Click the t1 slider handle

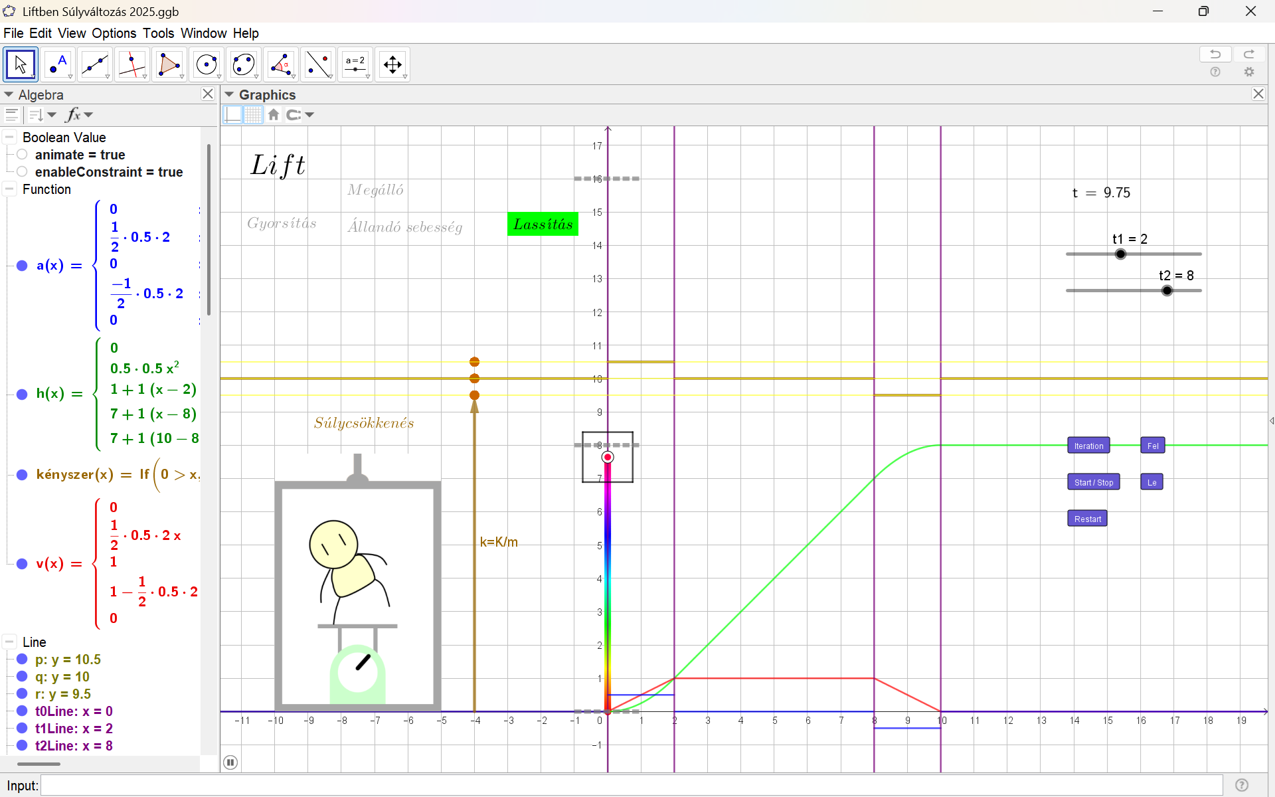point(1121,254)
